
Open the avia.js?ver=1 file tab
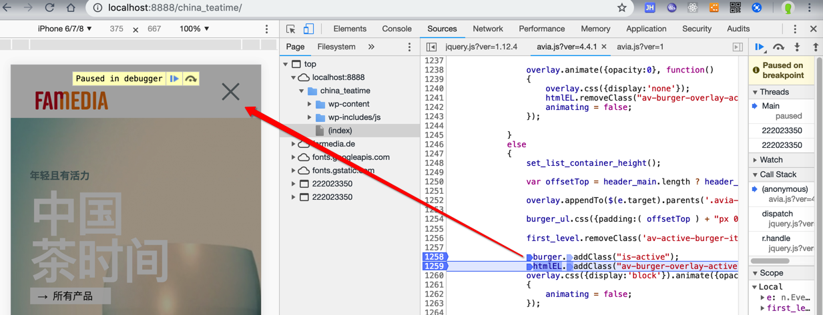pos(640,47)
